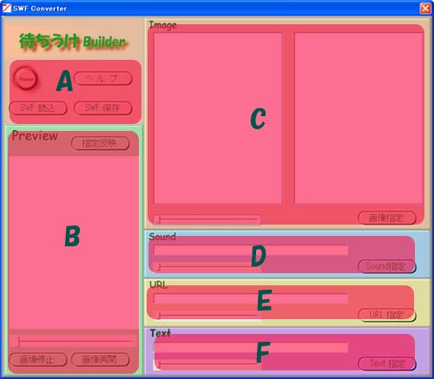Click the Sound指定 button
434x379 pixels.
pos(387,266)
